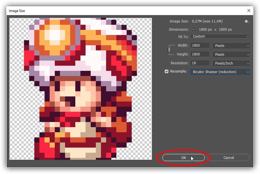Click the pixel art preview image

(81, 89)
